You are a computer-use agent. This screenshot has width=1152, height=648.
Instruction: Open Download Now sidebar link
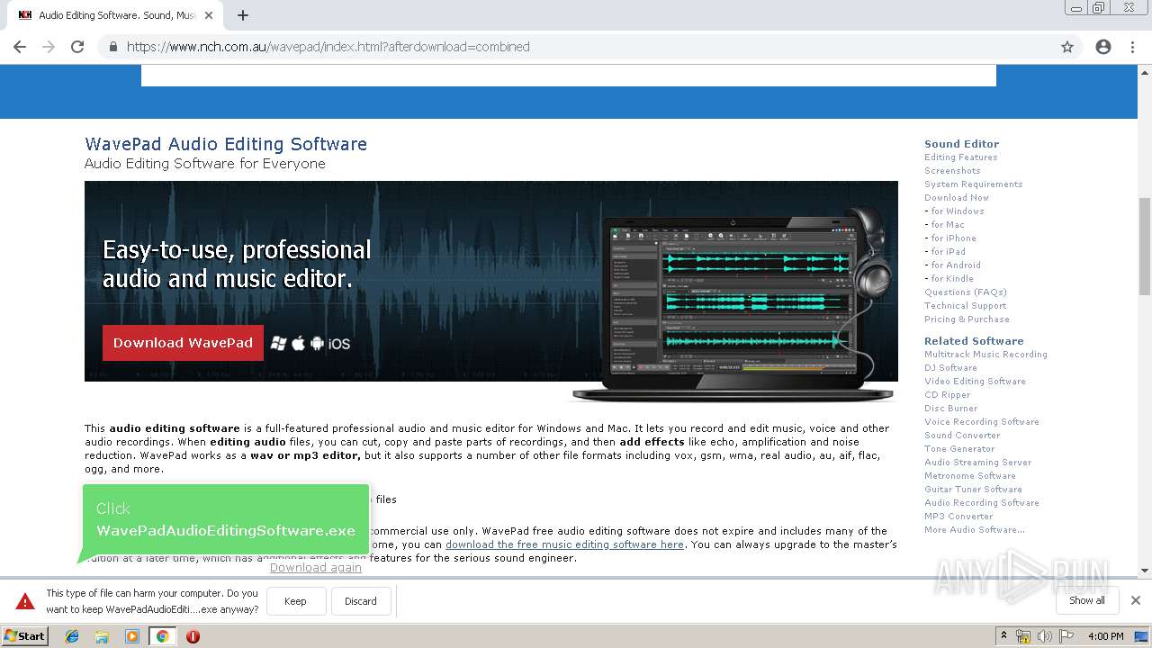tap(956, 198)
